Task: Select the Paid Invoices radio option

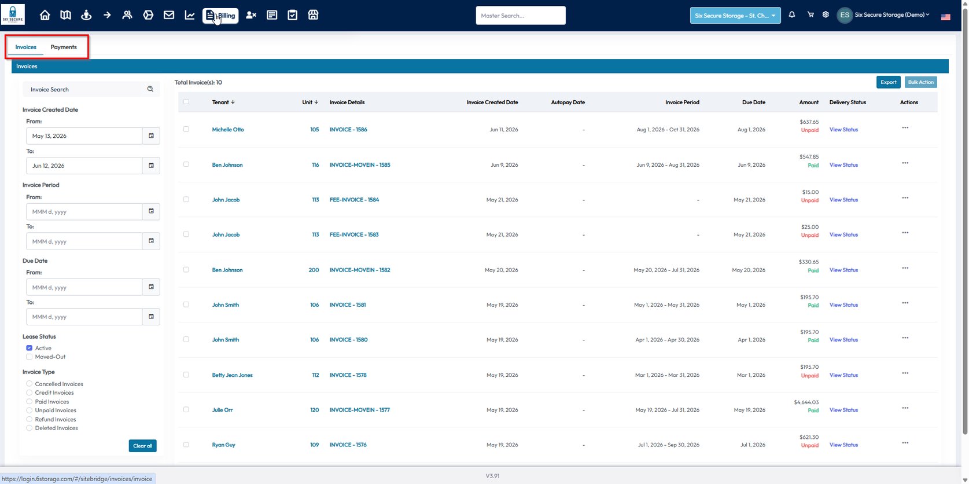Action: pyautogui.click(x=29, y=402)
